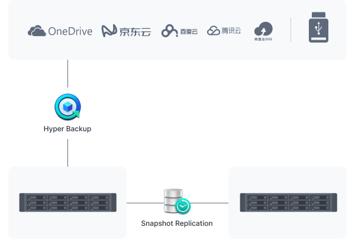Select the right rackmount NAS server
Screen dimensions: 355x240
point(289,202)
